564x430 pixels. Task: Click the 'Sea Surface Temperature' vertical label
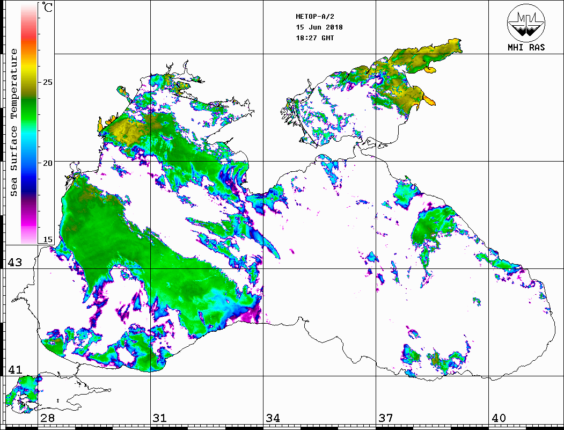point(13,122)
